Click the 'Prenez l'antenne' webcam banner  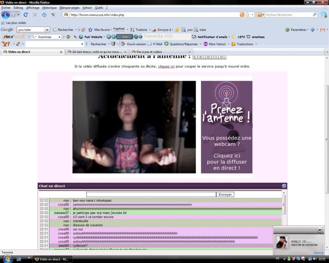[x=226, y=127]
